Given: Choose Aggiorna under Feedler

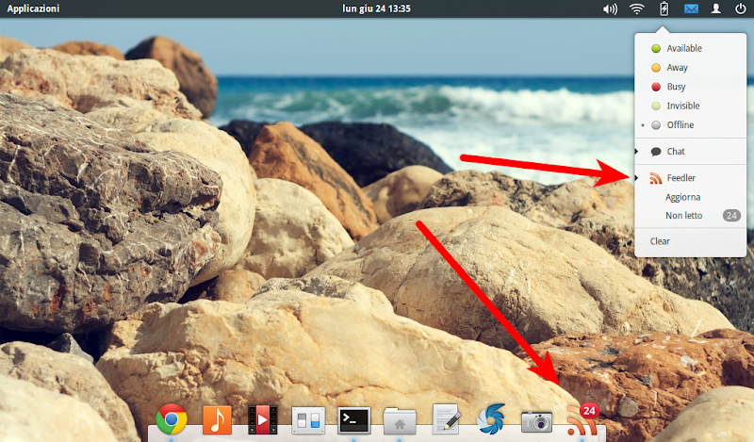Looking at the screenshot, I should pos(691,197).
